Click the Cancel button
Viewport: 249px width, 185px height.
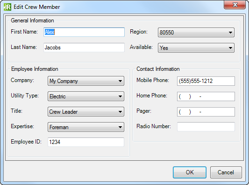pos(226,172)
